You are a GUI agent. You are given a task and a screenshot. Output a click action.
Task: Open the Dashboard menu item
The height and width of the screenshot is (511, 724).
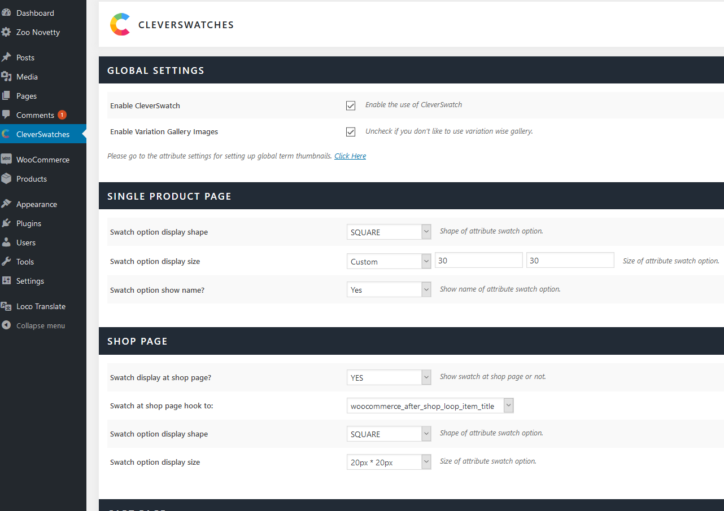(x=35, y=13)
